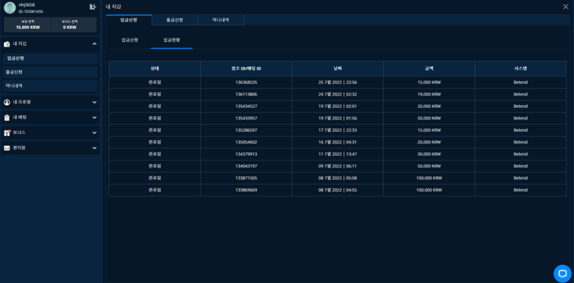
Task: Click the date 19 7월 2022 | 02:01
Action: coord(338,106)
